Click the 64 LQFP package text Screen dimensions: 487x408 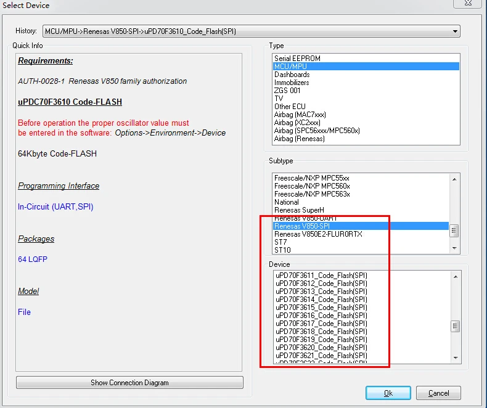[x=33, y=259]
